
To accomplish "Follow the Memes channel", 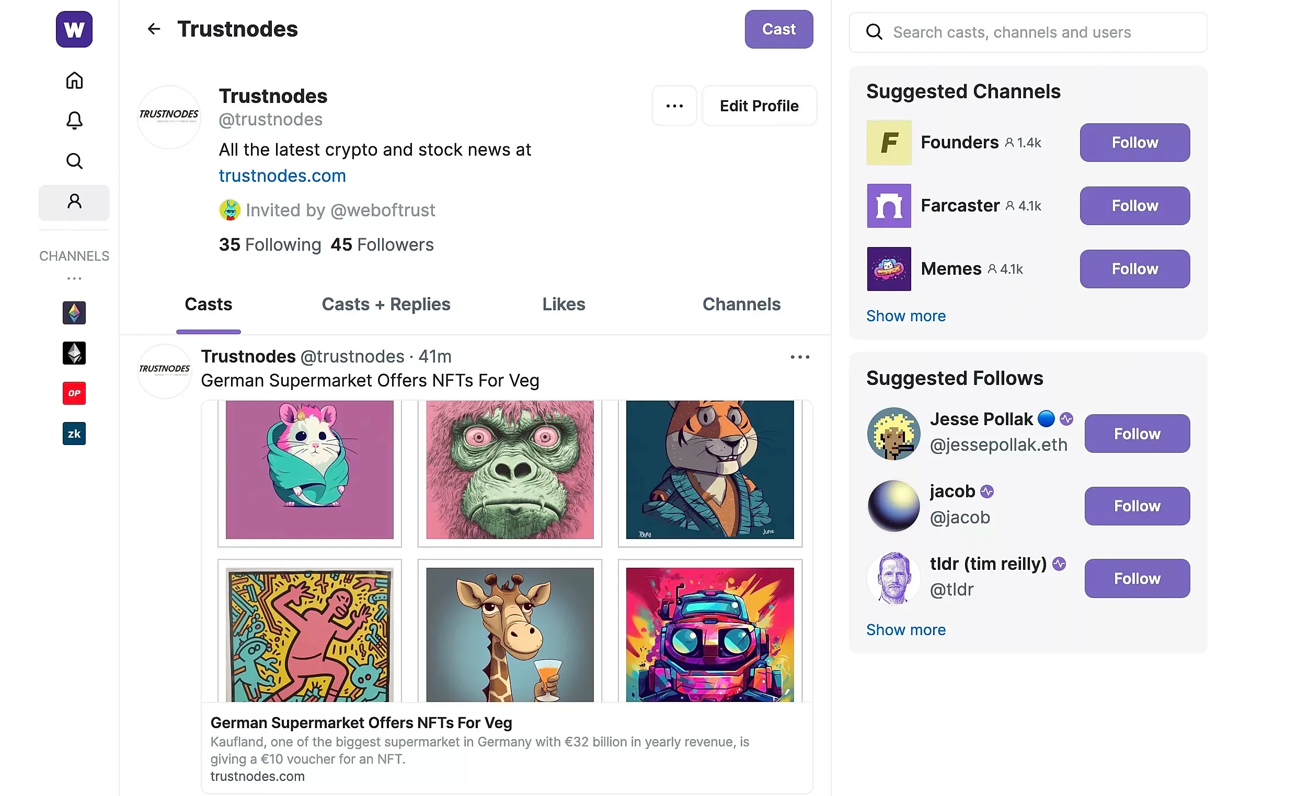I will (1134, 269).
